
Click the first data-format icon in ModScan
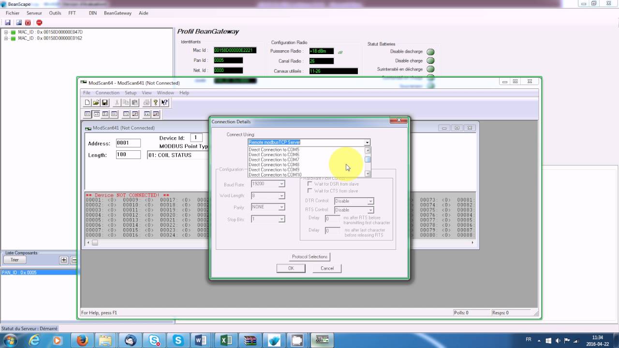point(88,114)
